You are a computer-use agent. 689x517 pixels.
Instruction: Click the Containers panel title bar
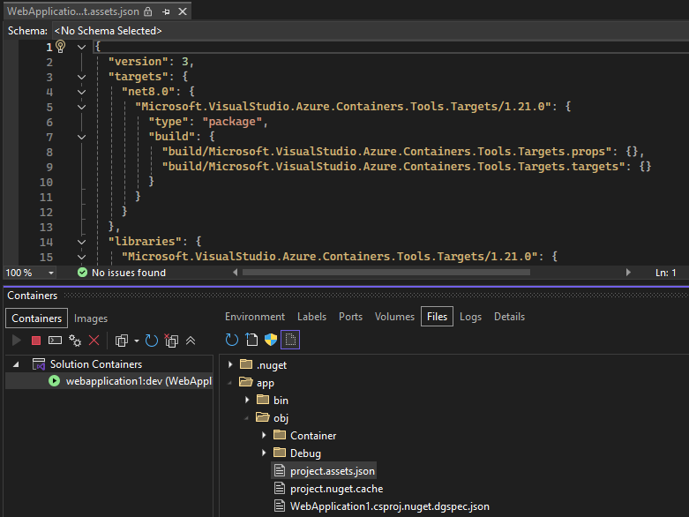pos(346,296)
